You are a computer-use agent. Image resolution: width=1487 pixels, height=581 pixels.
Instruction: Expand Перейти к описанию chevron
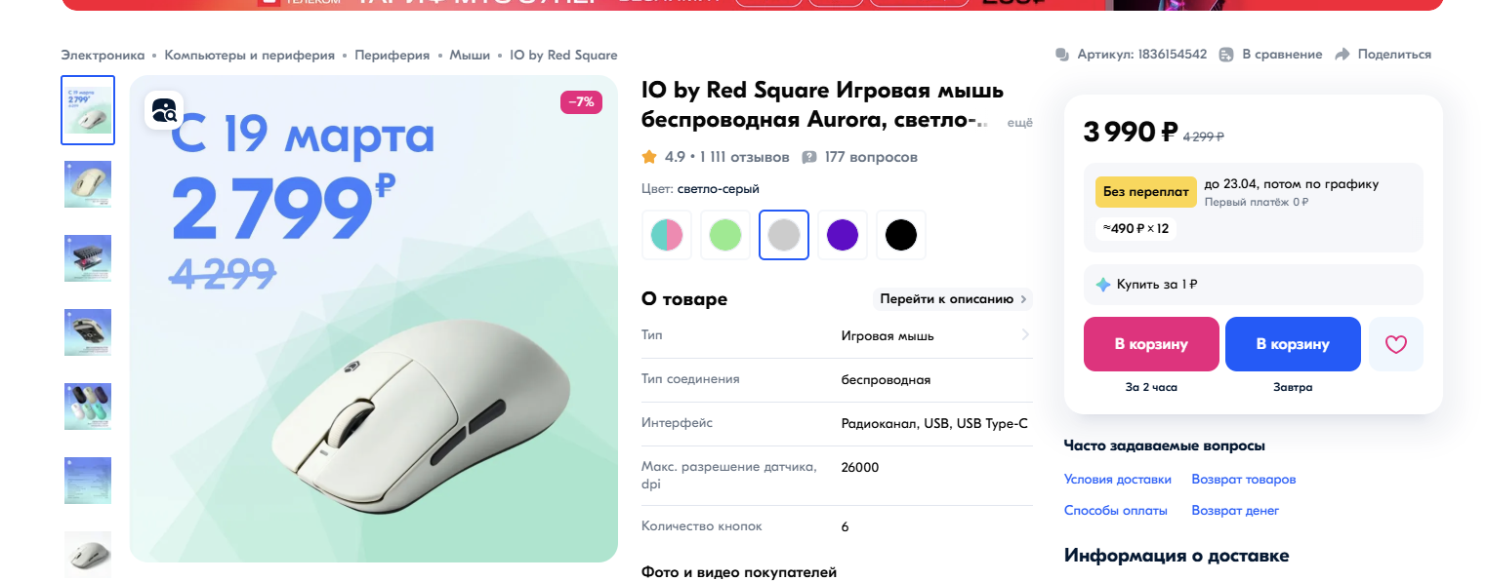click(1023, 299)
